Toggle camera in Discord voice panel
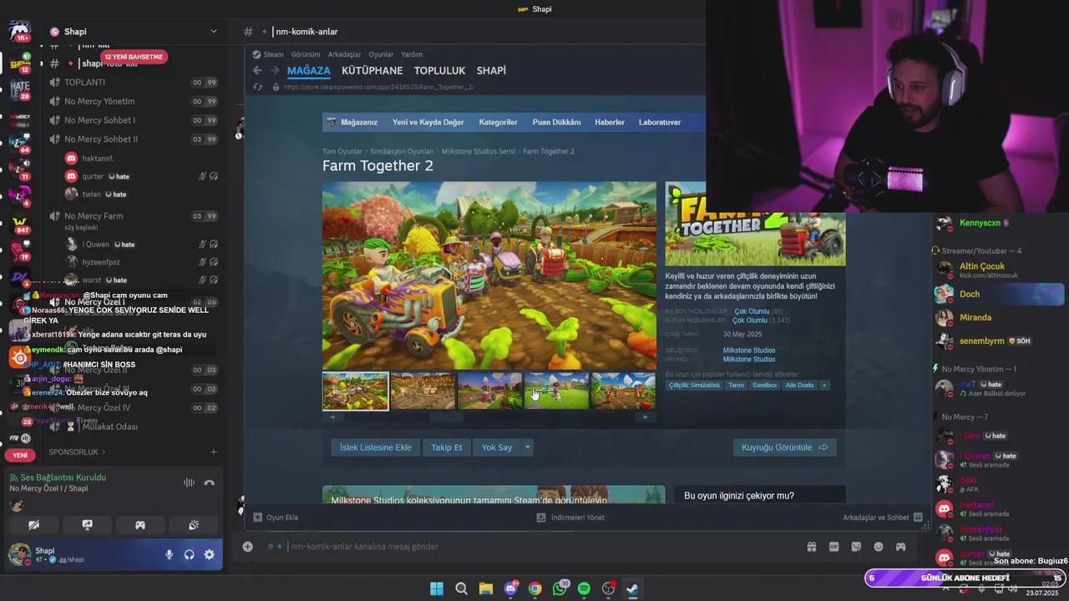The image size is (1069, 601). point(33,525)
